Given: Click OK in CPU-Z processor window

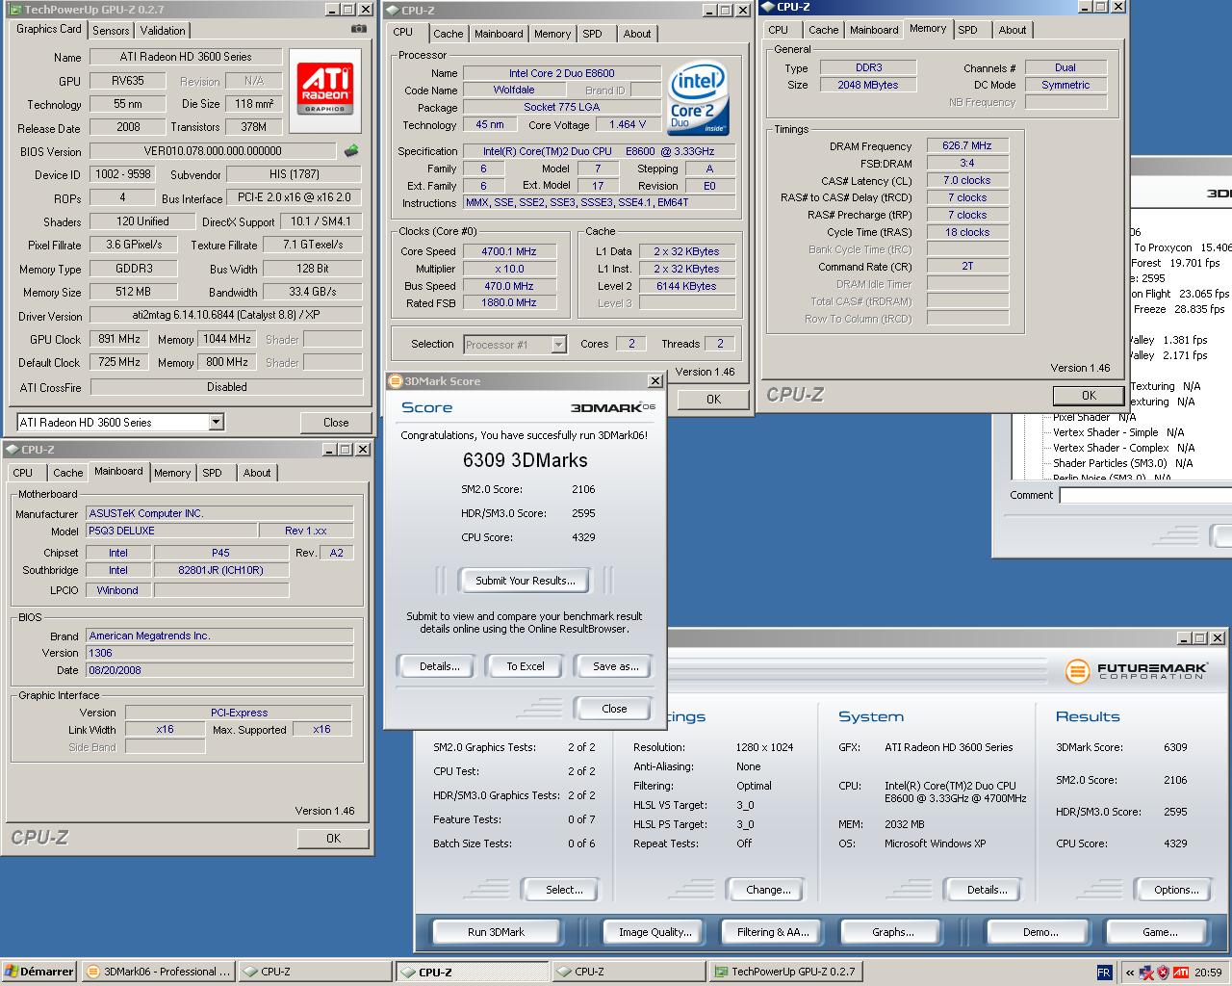Looking at the screenshot, I should 713,399.
